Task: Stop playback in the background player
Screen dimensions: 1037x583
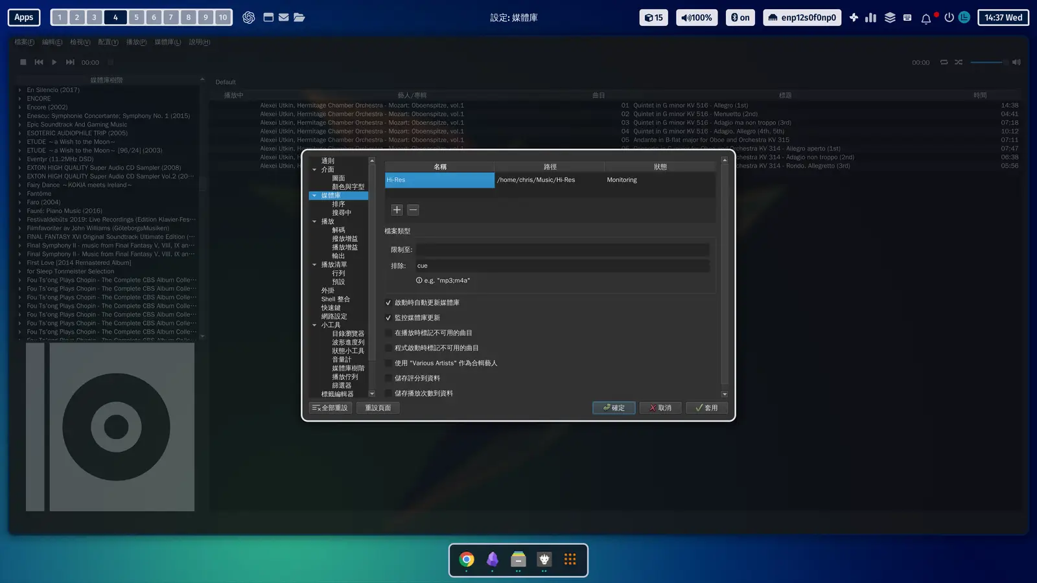Action: tap(23, 62)
